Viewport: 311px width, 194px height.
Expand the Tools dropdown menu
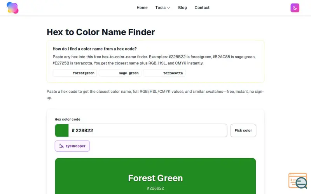(x=162, y=7)
